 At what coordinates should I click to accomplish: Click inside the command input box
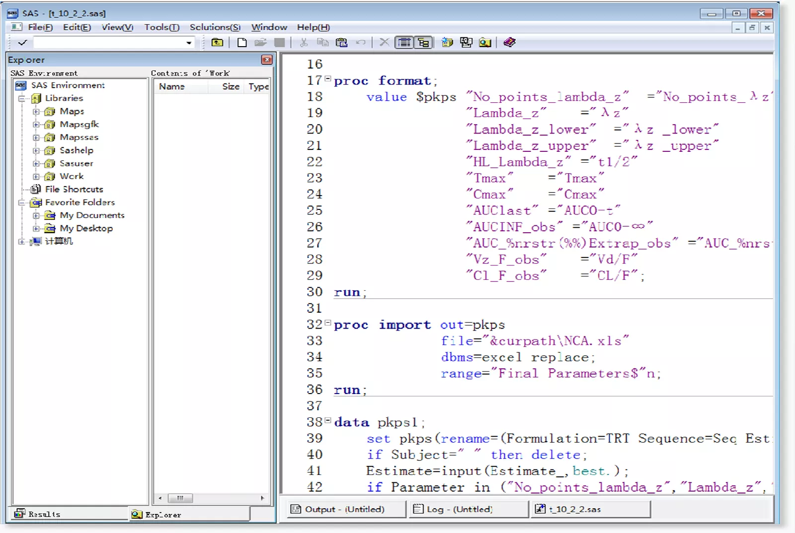click(109, 43)
